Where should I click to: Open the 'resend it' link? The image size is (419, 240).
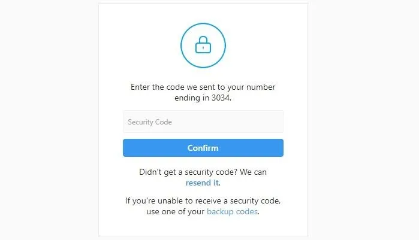pos(203,183)
